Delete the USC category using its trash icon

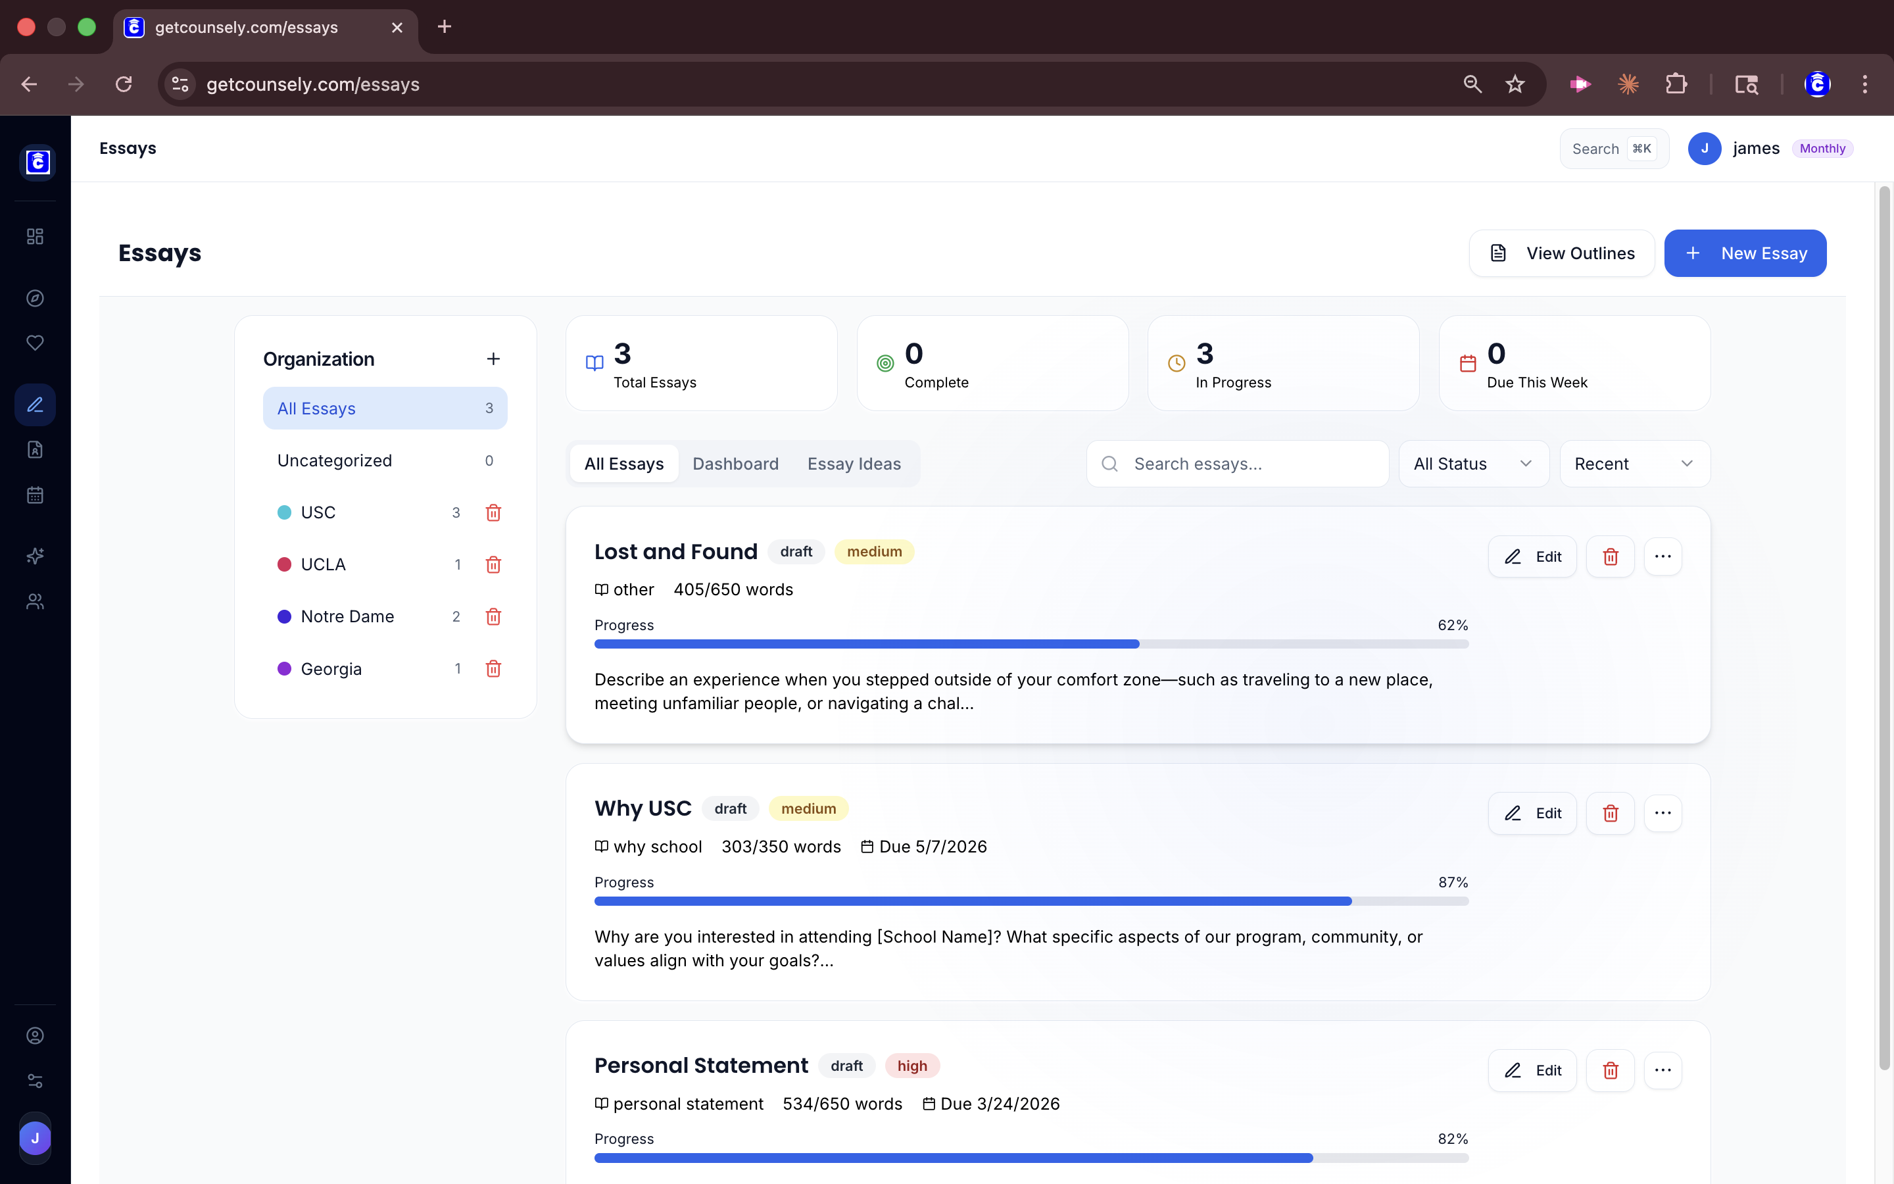click(493, 512)
